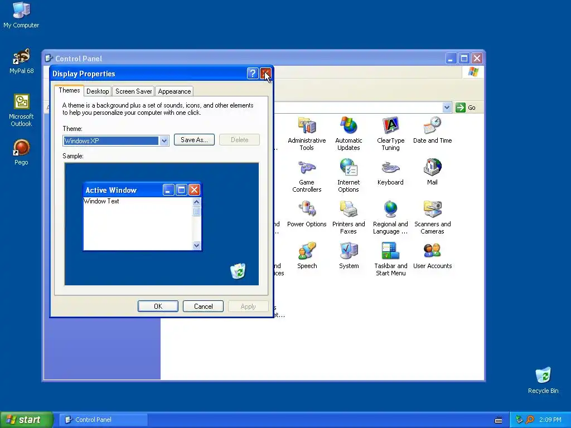Click the Go button in Control Panel

(x=466, y=108)
